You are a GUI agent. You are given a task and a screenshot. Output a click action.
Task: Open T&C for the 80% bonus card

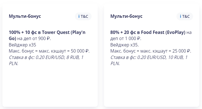(x=185, y=16)
